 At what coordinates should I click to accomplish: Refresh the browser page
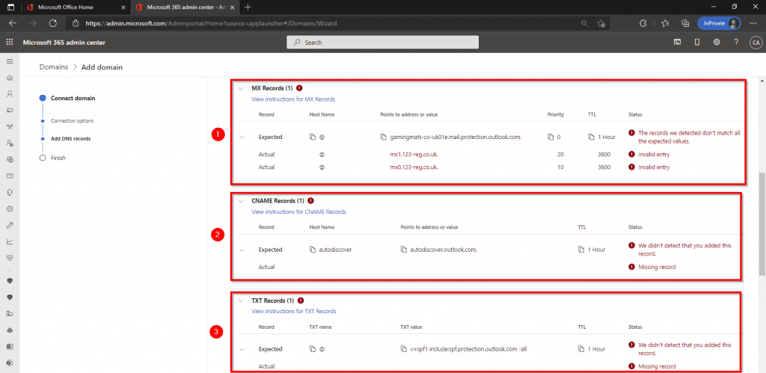click(53, 23)
